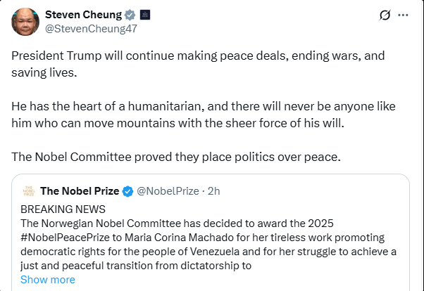Open the three-dot more options menu
The width and height of the screenshot is (424, 291).
click(403, 15)
